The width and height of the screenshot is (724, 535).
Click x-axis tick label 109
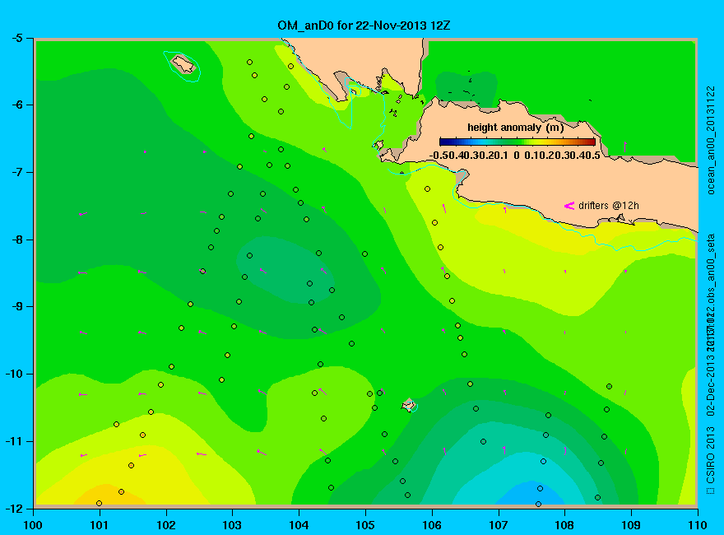pyautogui.click(x=631, y=525)
